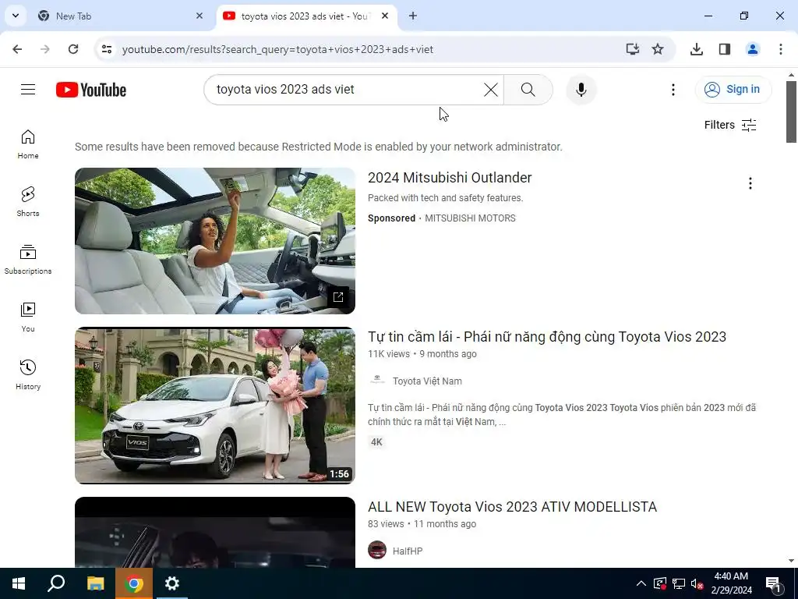Start voice search with the microphone
Image resolution: width=798 pixels, height=599 pixels.
point(581,90)
